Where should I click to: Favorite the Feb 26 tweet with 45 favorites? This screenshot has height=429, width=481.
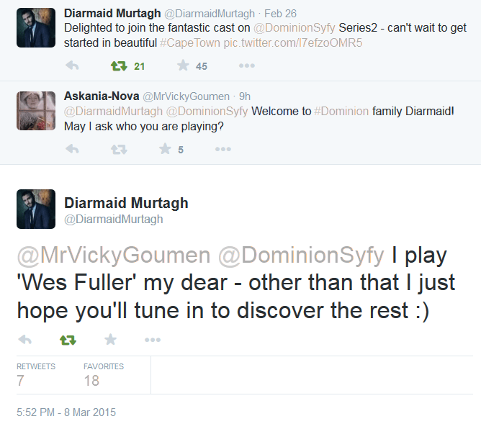(x=183, y=66)
